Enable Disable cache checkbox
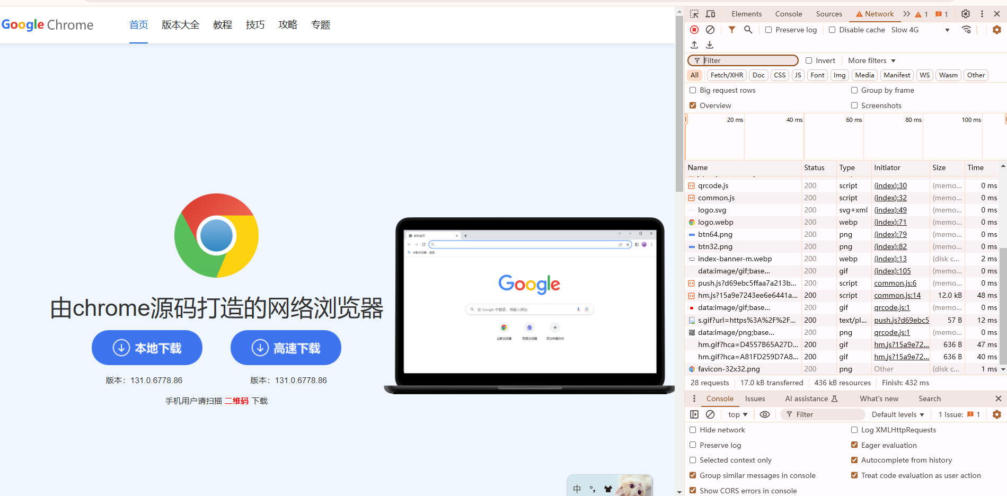The height and width of the screenshot is (496, 1007). click(x=832, y=30)
